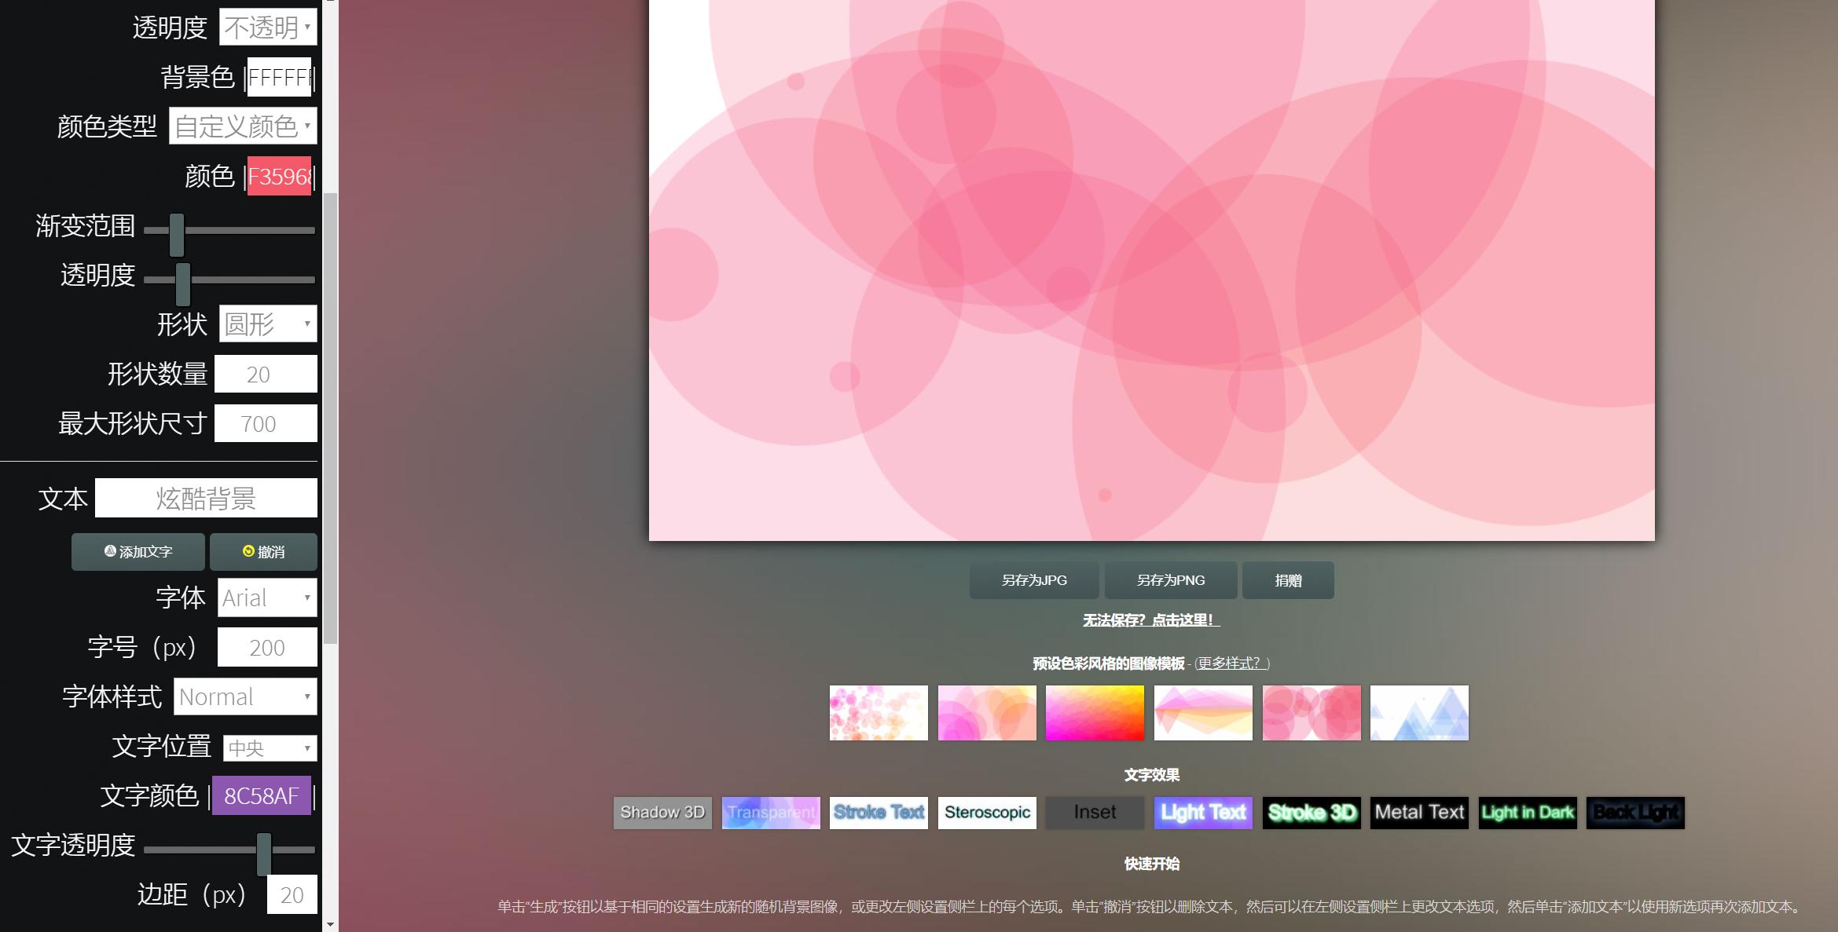Open the 字体 Arial font dropdown

click(267, 598)
